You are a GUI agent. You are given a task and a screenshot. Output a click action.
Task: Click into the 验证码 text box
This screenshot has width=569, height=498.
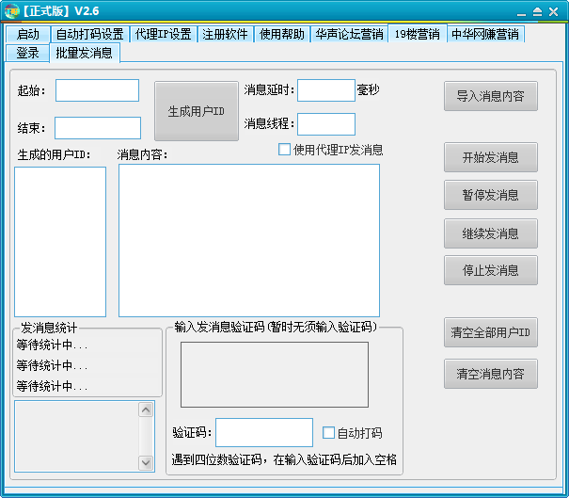263,433
